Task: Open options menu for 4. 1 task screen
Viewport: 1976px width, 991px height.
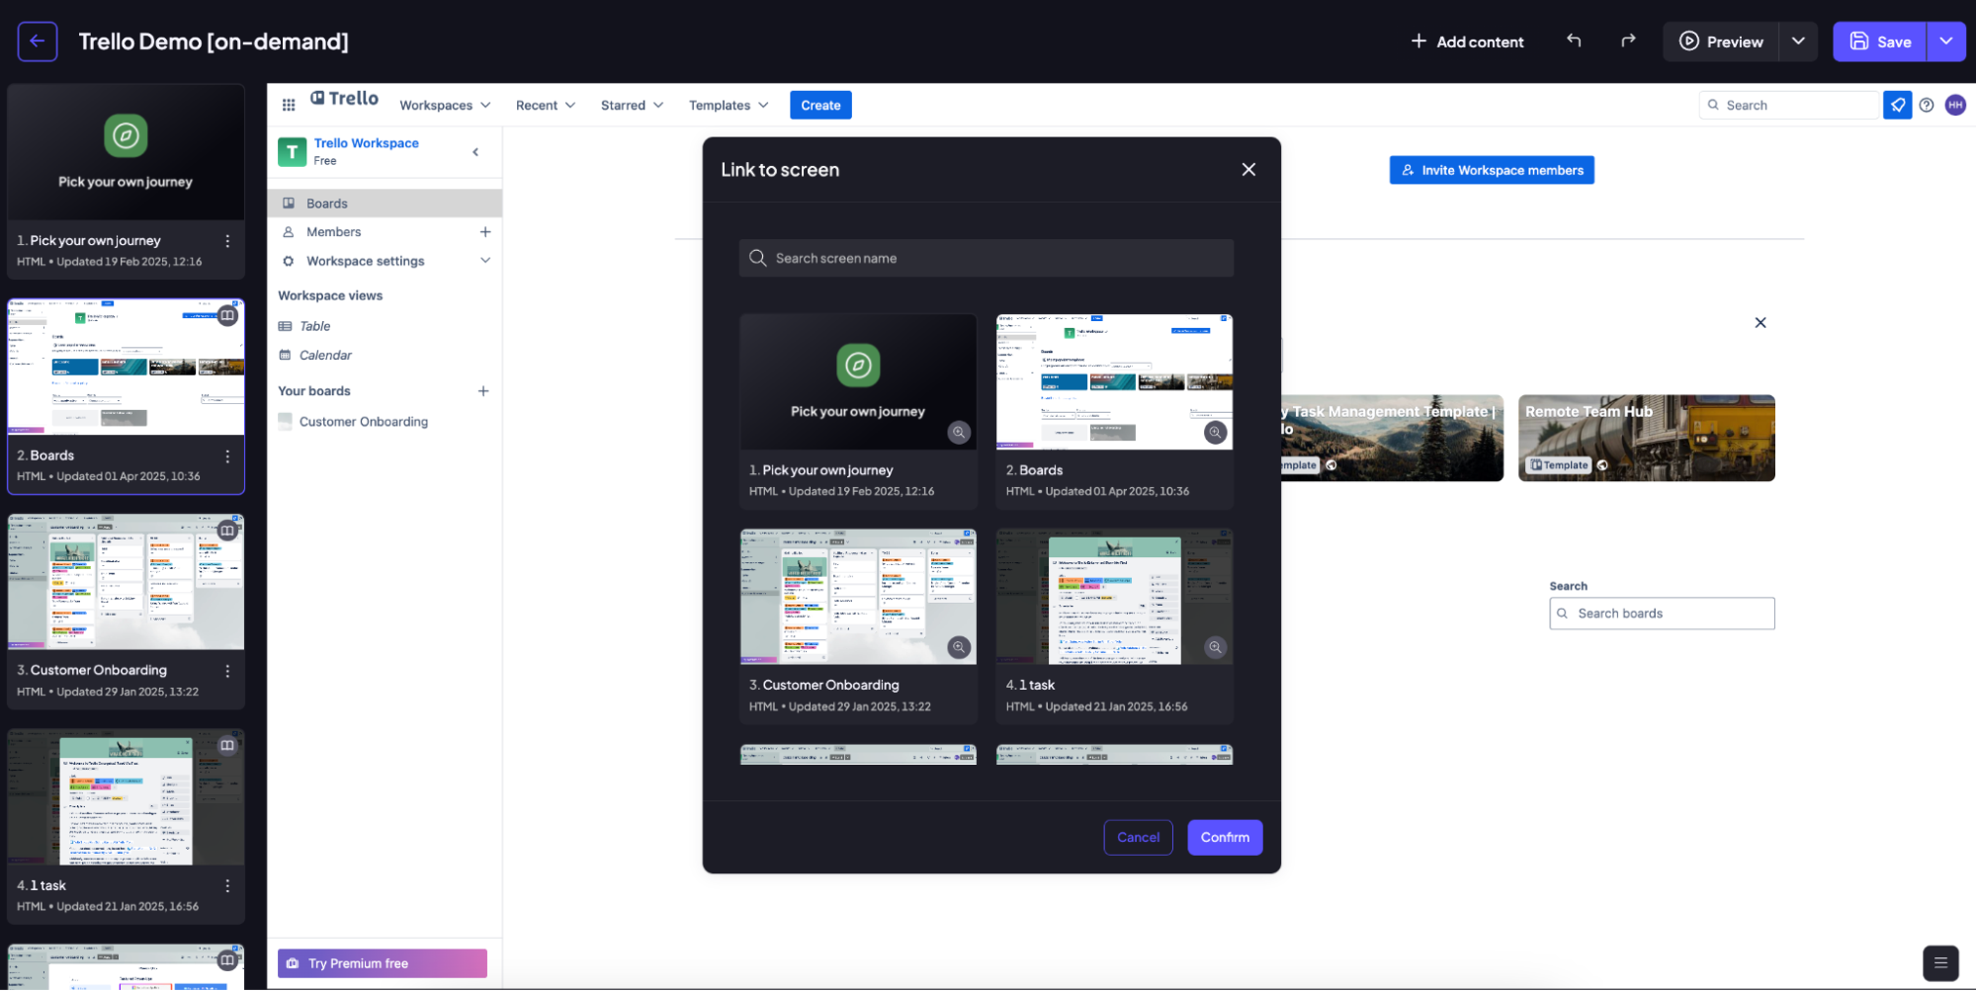Action: tap(227, 886)
